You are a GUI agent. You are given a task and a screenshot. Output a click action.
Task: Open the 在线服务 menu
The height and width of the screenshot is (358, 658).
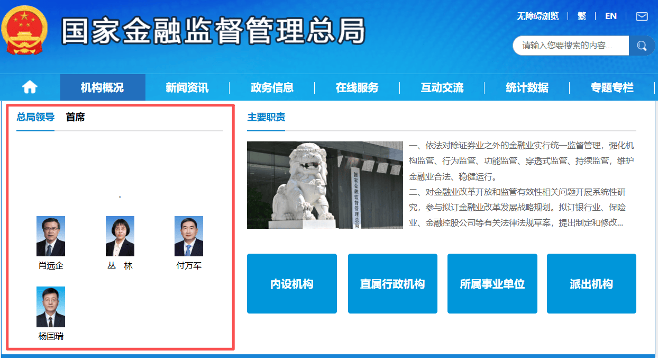(x=357, y=87)
